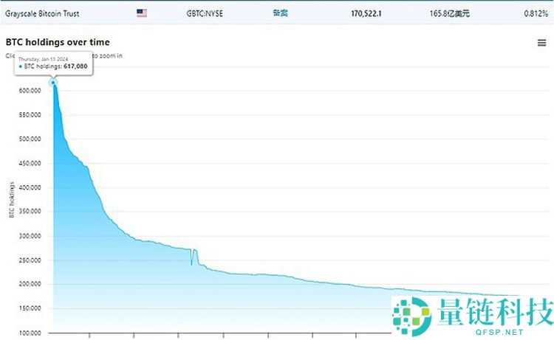554x340 pixels.
Task: Click the 250,000 y-axis label
Action: click(30, 260)
